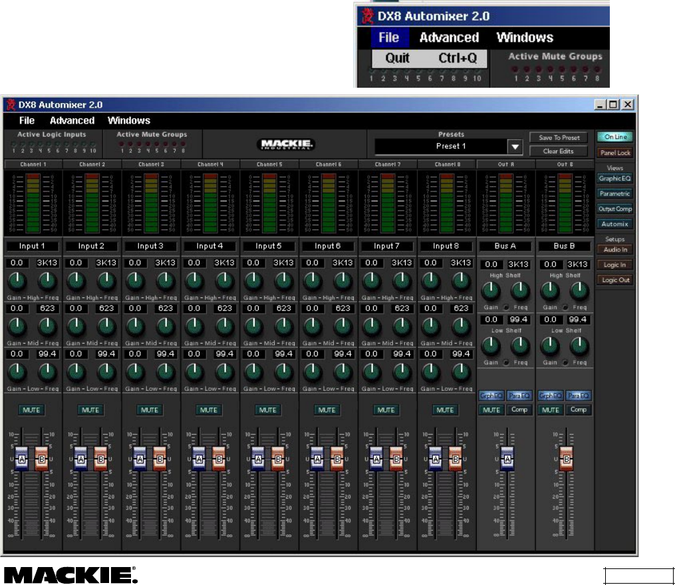Screen dimensions: 675x585
Task: Click Input 1 fader B handle
Action: tap(41, 459)
